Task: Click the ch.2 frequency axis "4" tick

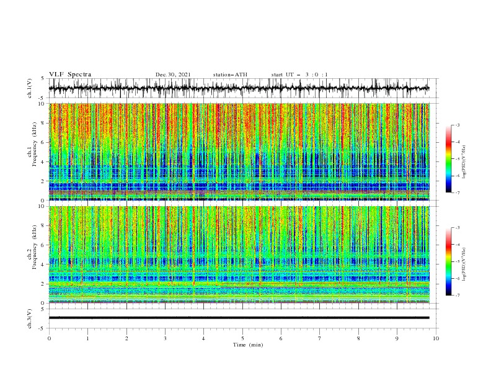Action: tap(43, 265)
